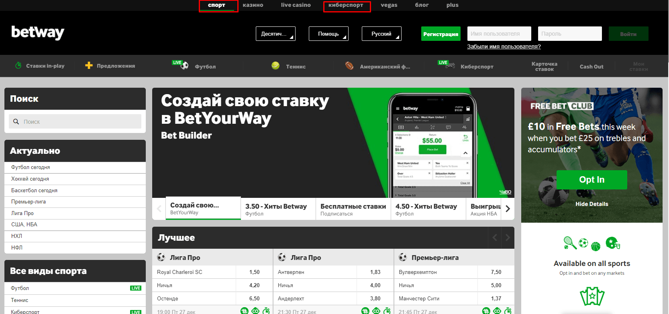The height and width of the screenshot is (314, 669).
Task: Click the Пароль password field
Action: pos(570,34)
